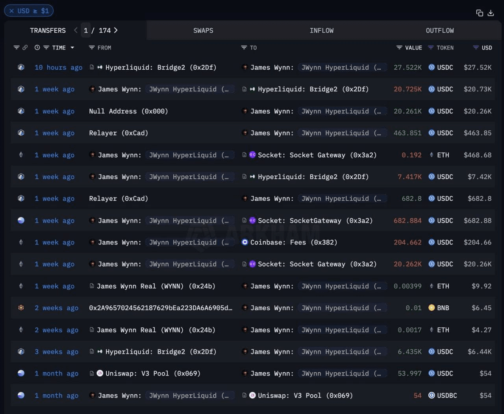Open the TIME column filter
The width and height of the screenshot is (504, 414).
(x=46, y=48)
